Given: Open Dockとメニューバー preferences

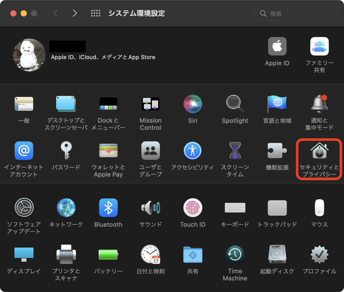Looking at the screenshot, I should point(108,104).
